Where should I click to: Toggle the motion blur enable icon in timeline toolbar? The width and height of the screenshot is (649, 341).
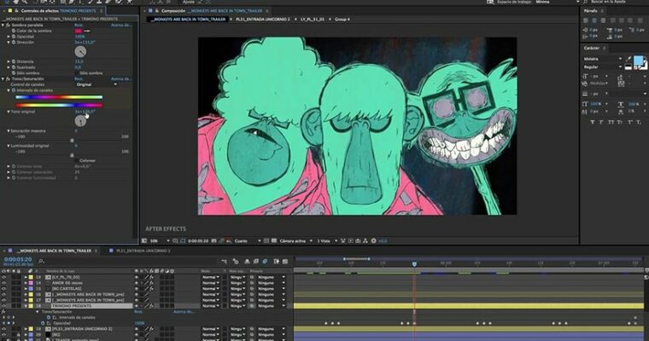click(265, 261)
